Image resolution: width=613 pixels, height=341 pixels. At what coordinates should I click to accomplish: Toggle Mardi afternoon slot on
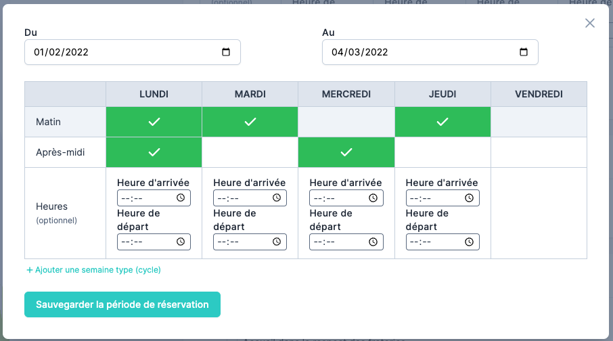[250, 152]
